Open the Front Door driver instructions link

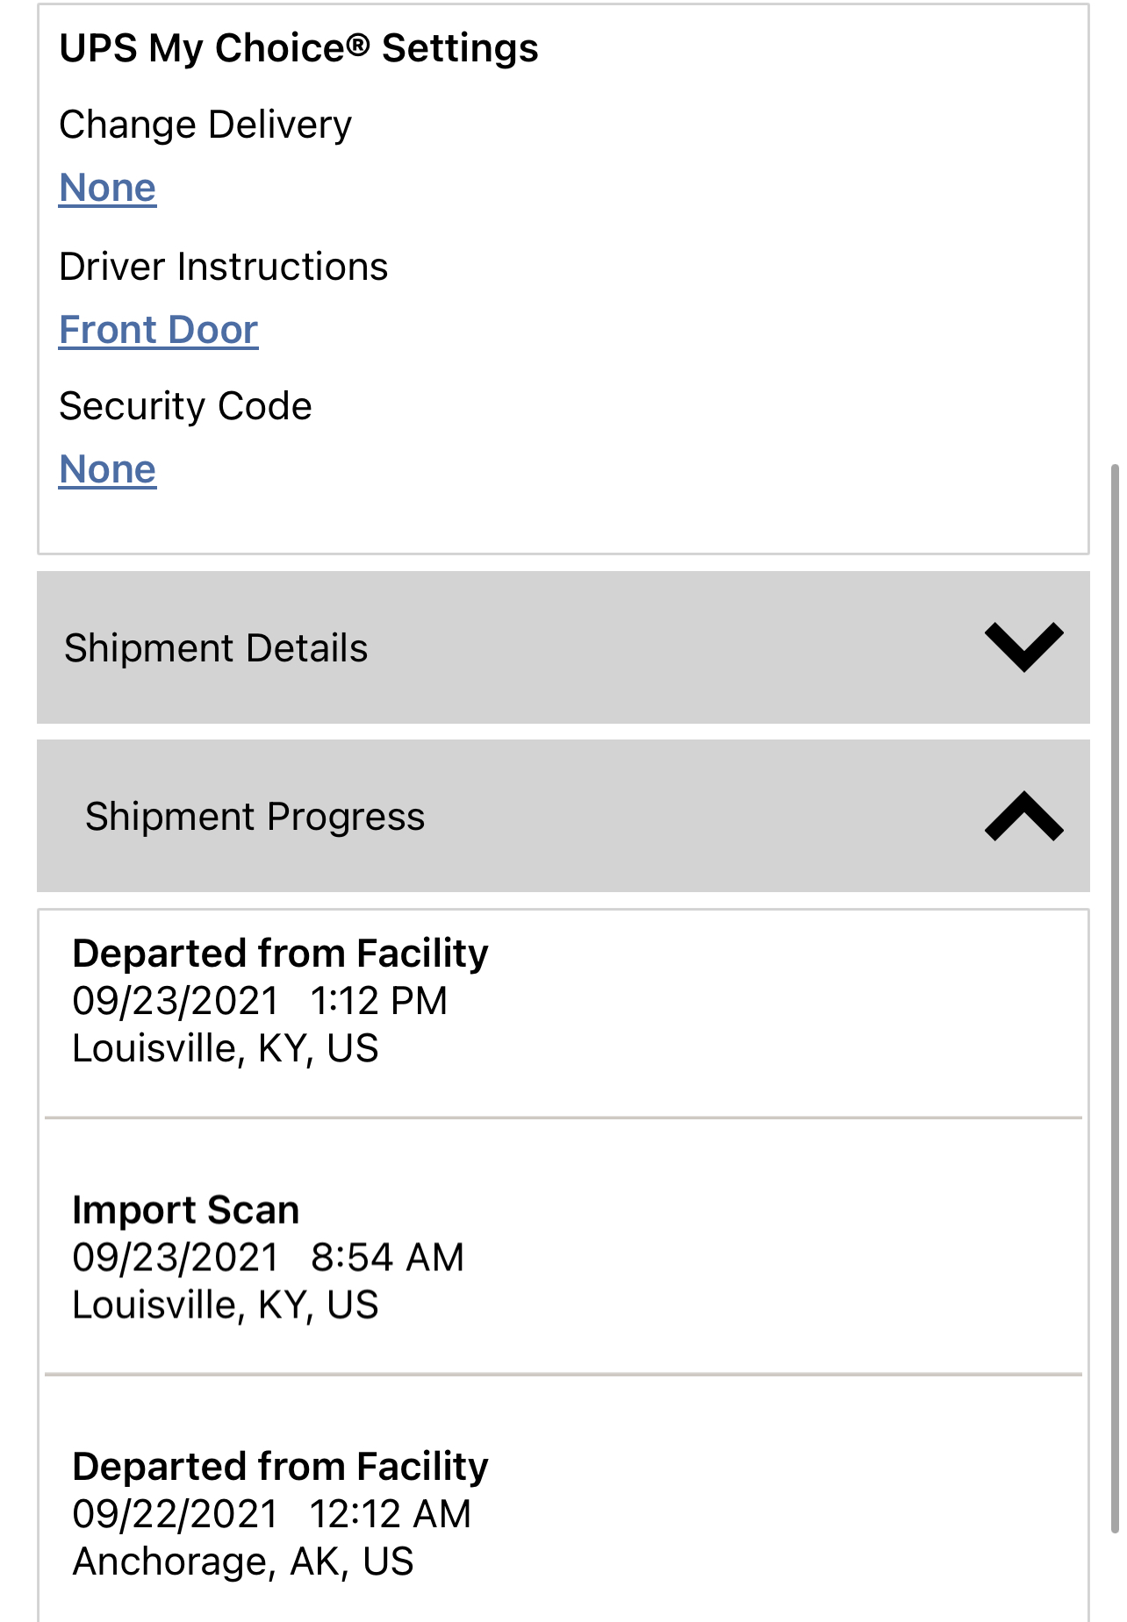pyautogui.click(x=158, y=330)
